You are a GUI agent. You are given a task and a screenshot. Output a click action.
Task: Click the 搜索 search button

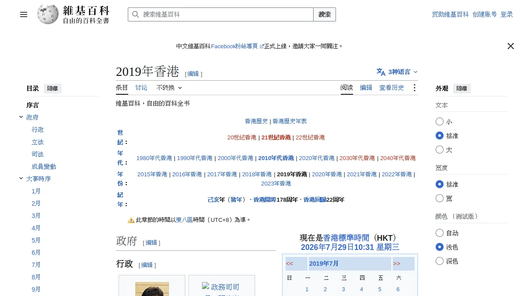coord(325,14)
